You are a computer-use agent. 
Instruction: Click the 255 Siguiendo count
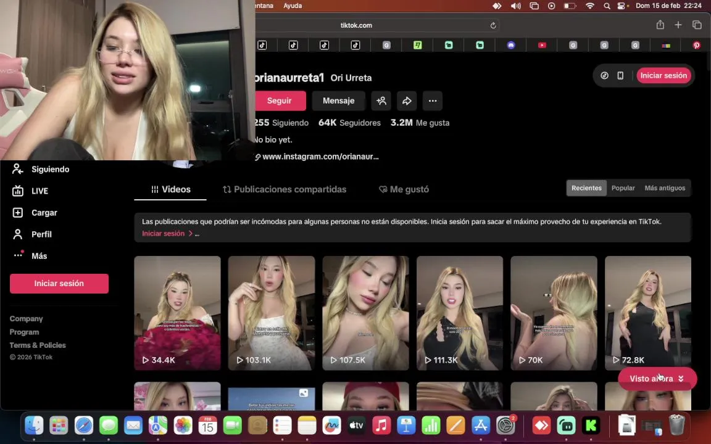[281, 123]
